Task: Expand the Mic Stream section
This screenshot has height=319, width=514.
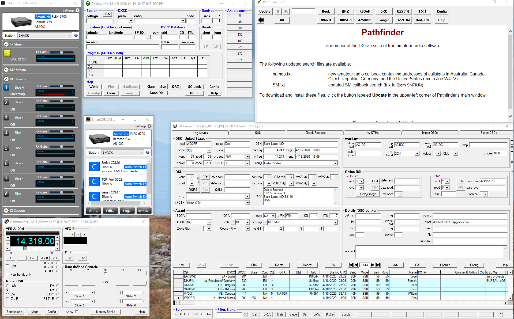Action: tap(6, 70)
